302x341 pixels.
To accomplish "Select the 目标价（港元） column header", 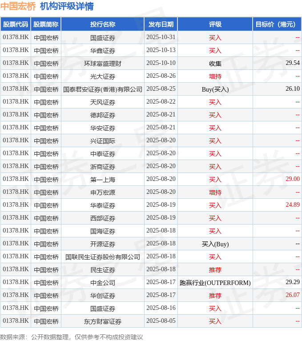I will pyautogui.click(x=277, y=24).
